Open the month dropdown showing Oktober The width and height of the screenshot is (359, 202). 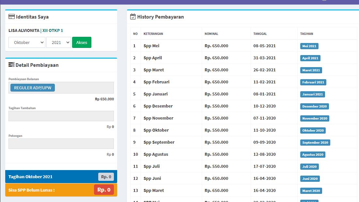tap(26, 42)
